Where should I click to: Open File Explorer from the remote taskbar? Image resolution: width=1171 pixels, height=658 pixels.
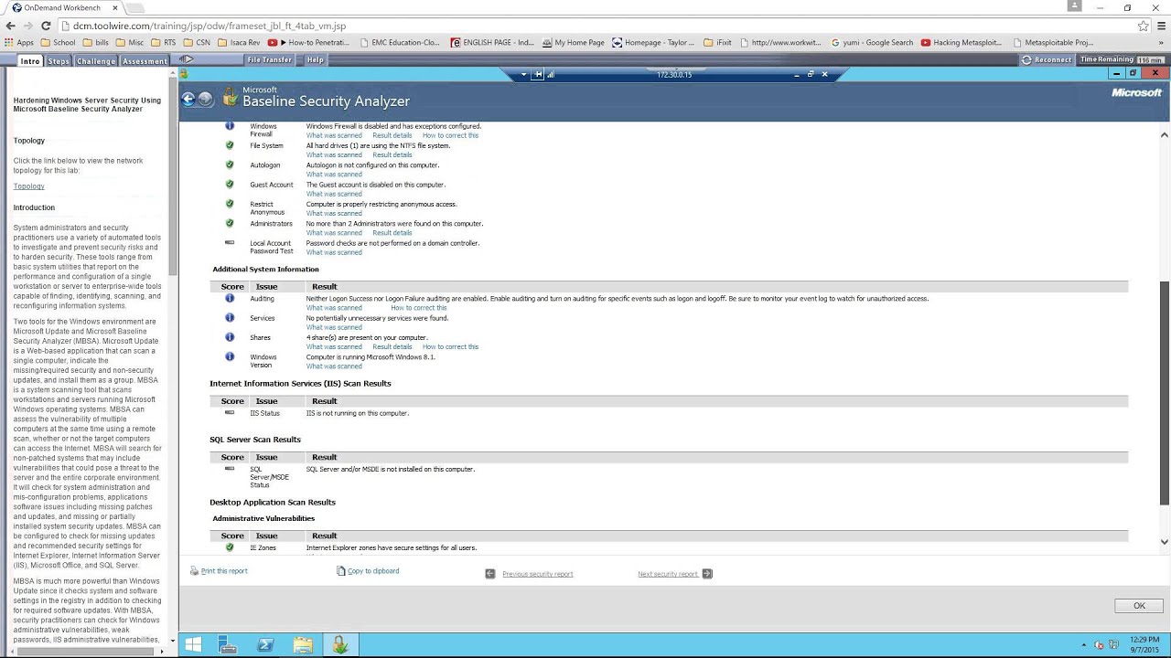303,645
